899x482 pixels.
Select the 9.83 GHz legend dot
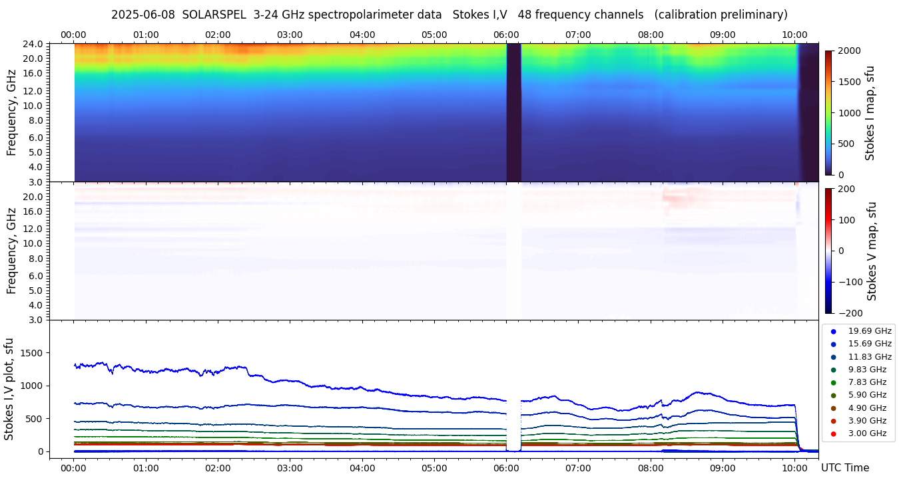833,370
